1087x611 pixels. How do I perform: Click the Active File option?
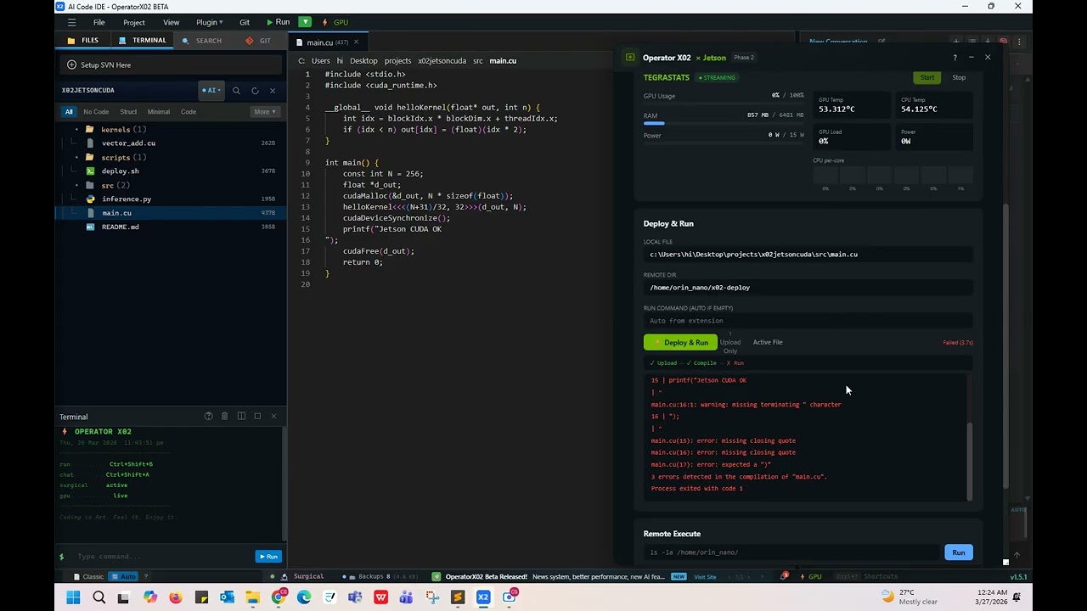tap(768, 343)
